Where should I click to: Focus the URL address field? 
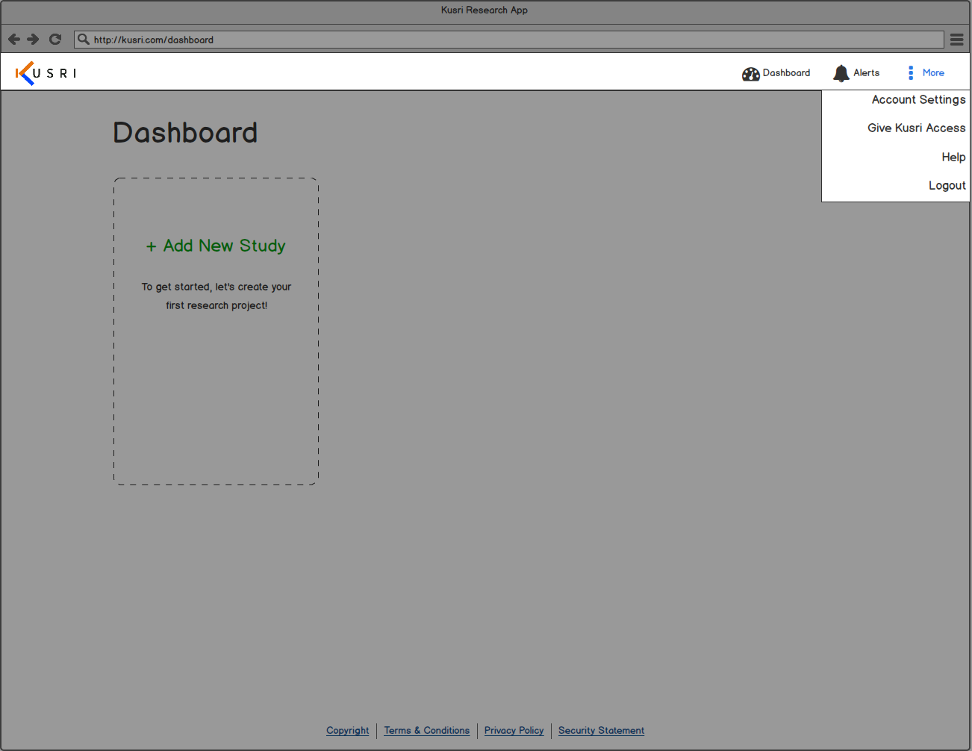click(509, 40)
